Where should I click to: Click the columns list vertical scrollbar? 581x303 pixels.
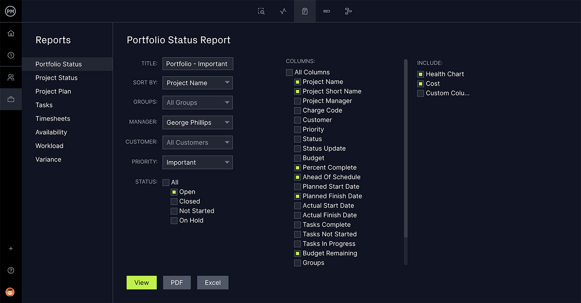(x=406, y=148)
